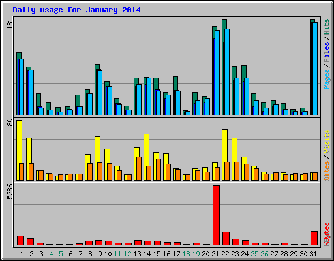The image size is (334, 261).
Task: Select the cyan Pages bar for day 21
Action: (217, 72)
